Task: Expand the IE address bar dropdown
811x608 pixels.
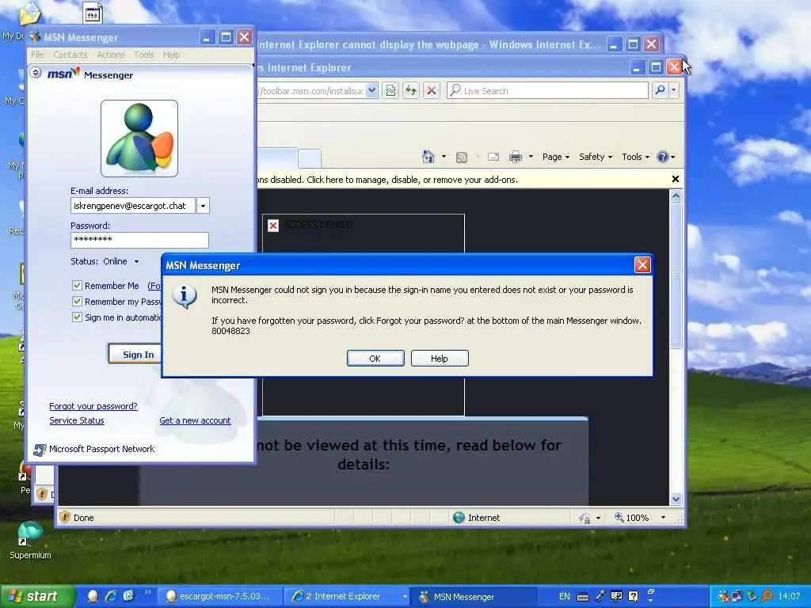Action: click(x=371, y=90)
